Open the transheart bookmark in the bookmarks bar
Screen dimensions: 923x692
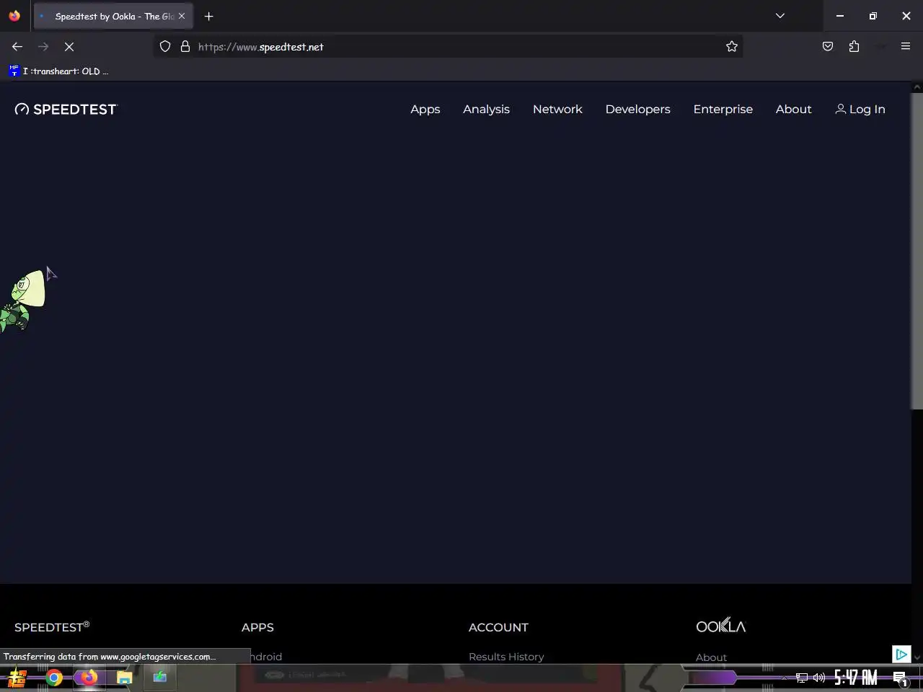point(58,71)
